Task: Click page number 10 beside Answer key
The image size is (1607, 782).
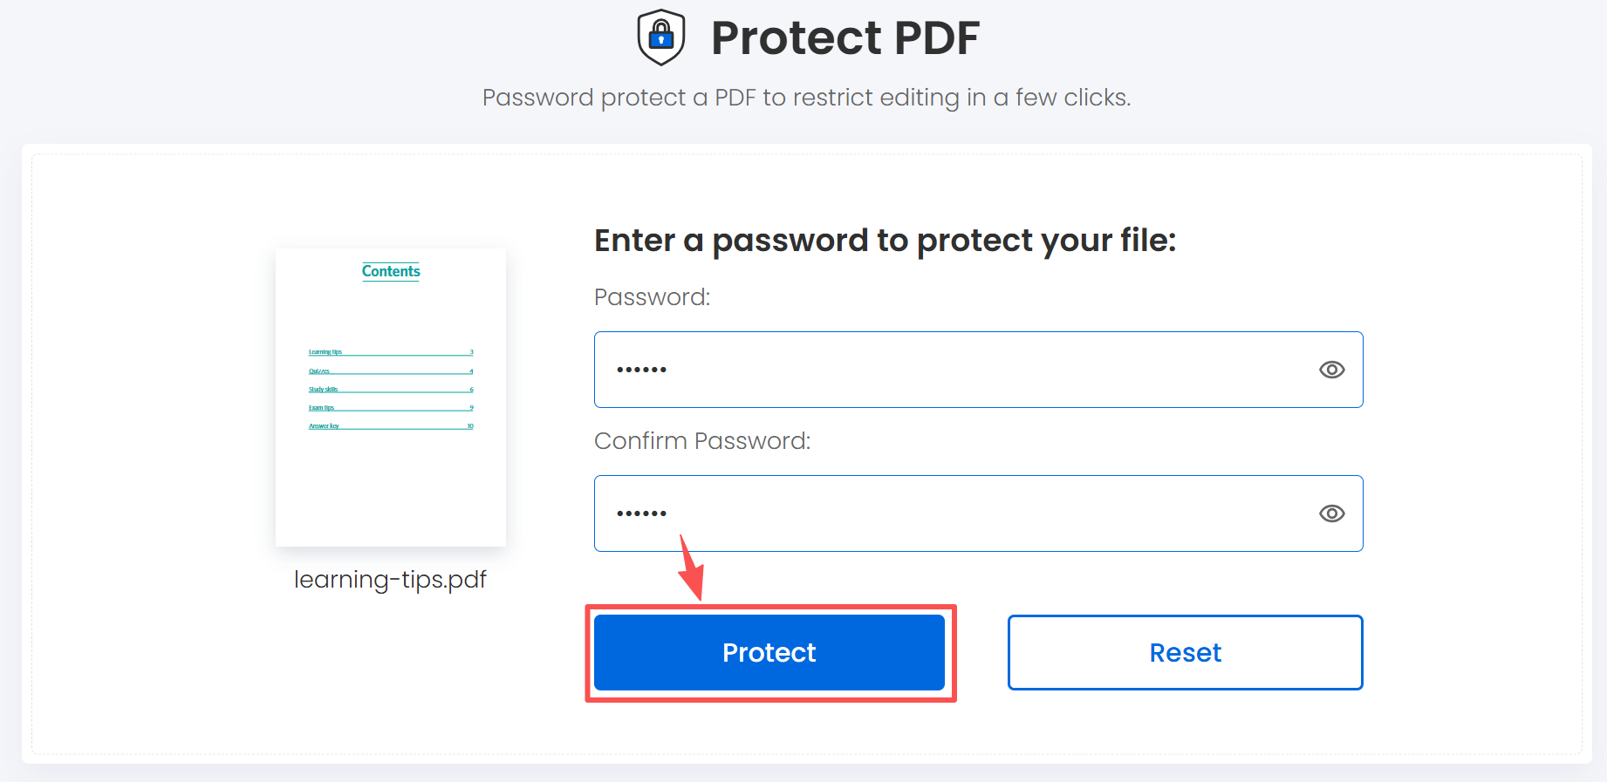Action: click(x=469, y=425)
